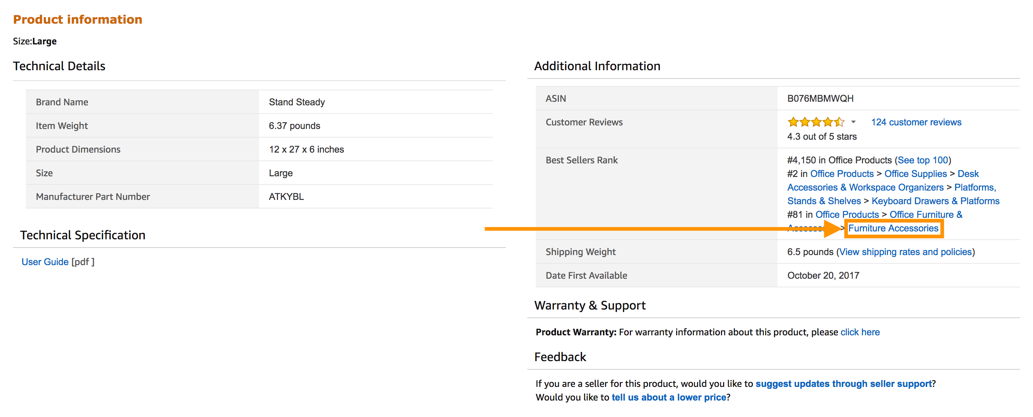1033x417 pixels.
Task: Go to Office Supplies category
Action: 915,174
